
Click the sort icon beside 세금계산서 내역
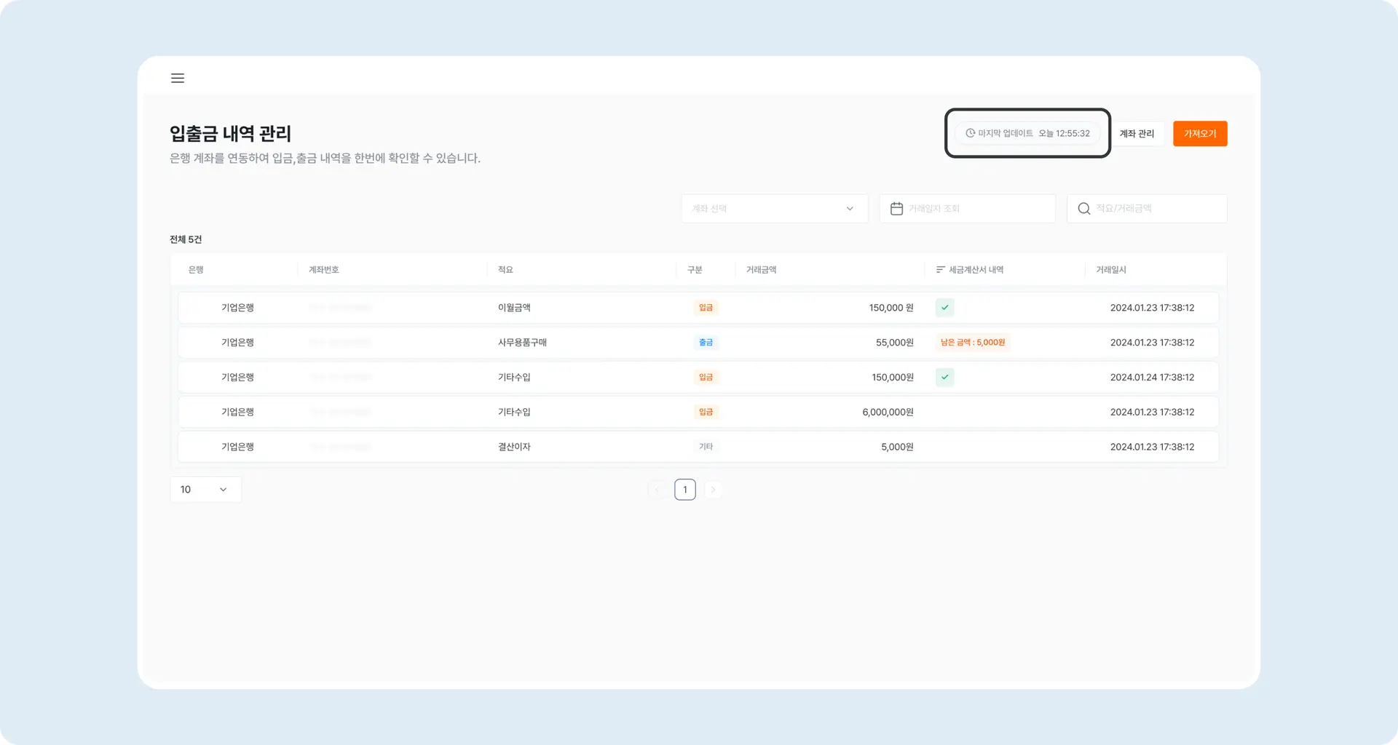(x=940, y=270)
